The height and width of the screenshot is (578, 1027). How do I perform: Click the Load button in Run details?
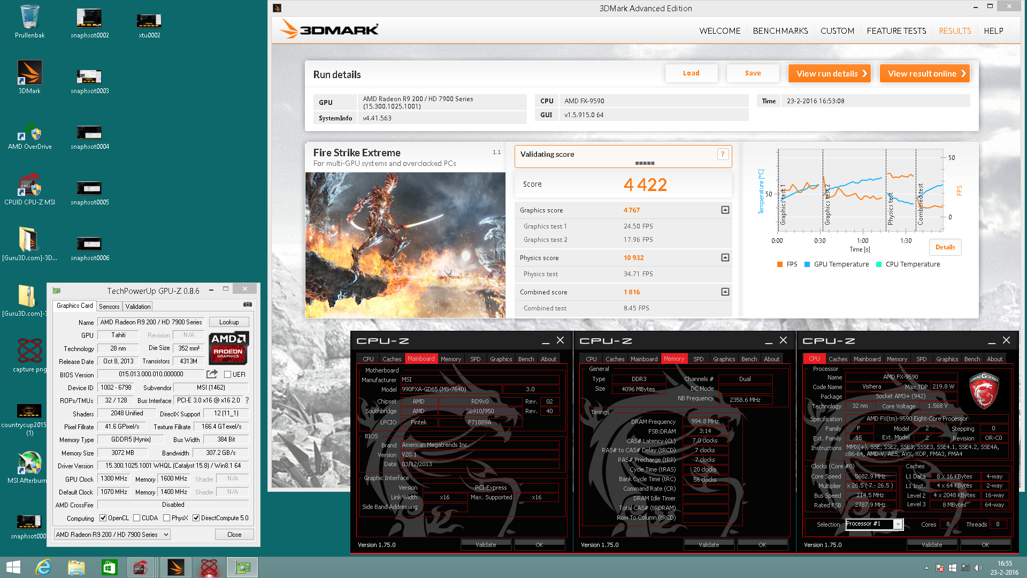(691, 73)
